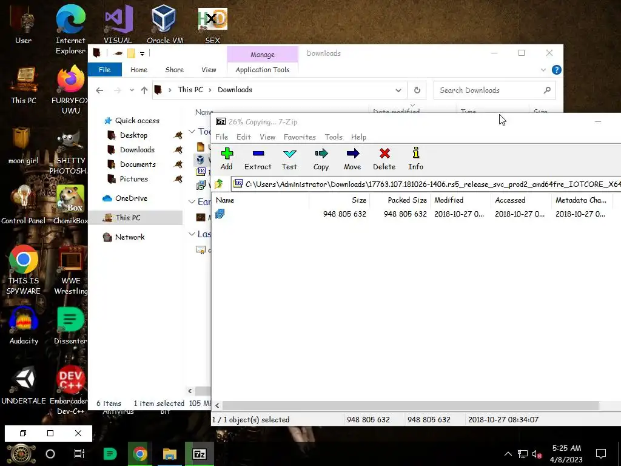Collapse the Last group in Explorer list
Screen dimensions: 621x466
point(192,234)
